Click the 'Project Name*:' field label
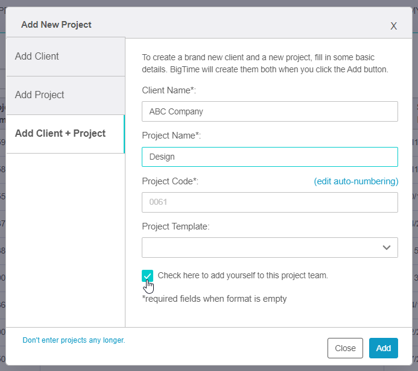The width and height of the screenshot is (418, 371). (x=171, y=136)
